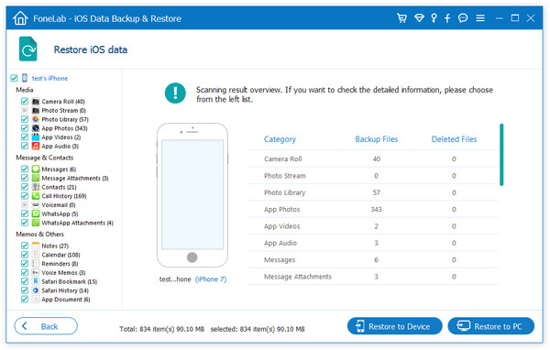Toggle the App Document checkbox
The height and width of the screenshot is (350, 550).
click(25, 299)
